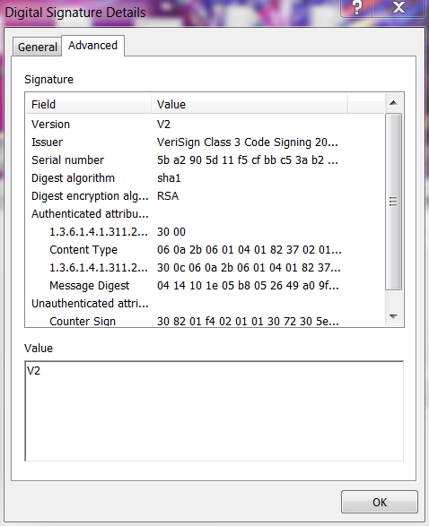
Task: Select the Issuer field row
Action: (205, 142)
